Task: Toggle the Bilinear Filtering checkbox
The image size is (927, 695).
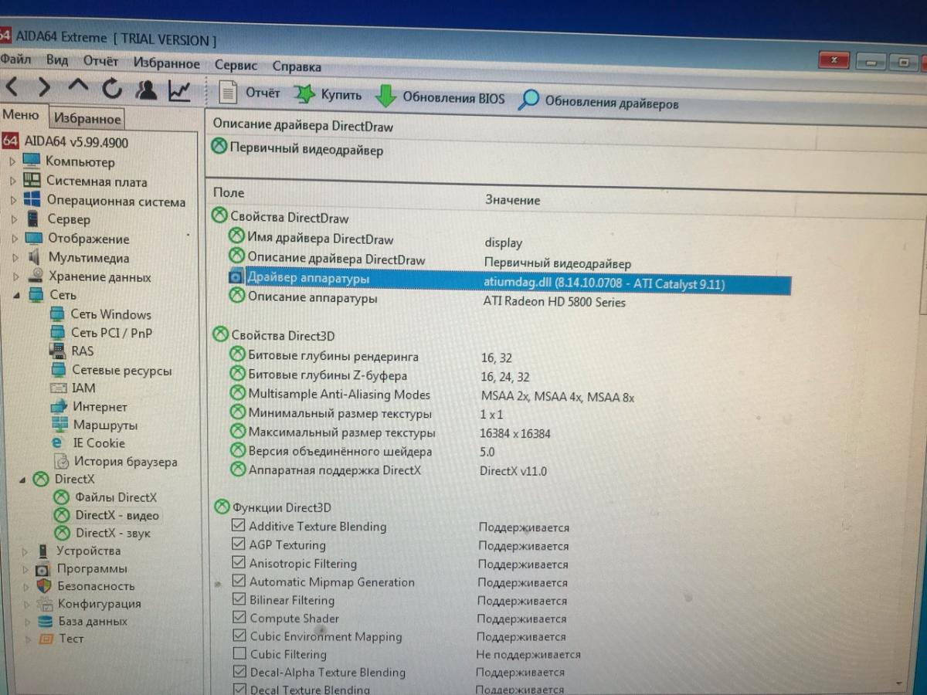Action: click(239, 599)
